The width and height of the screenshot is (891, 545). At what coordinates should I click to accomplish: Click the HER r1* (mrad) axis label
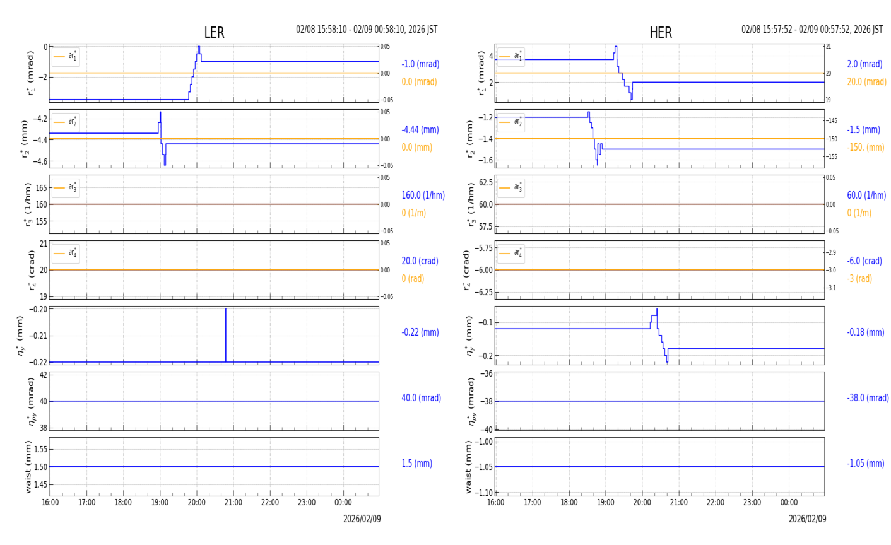point(481,73)
